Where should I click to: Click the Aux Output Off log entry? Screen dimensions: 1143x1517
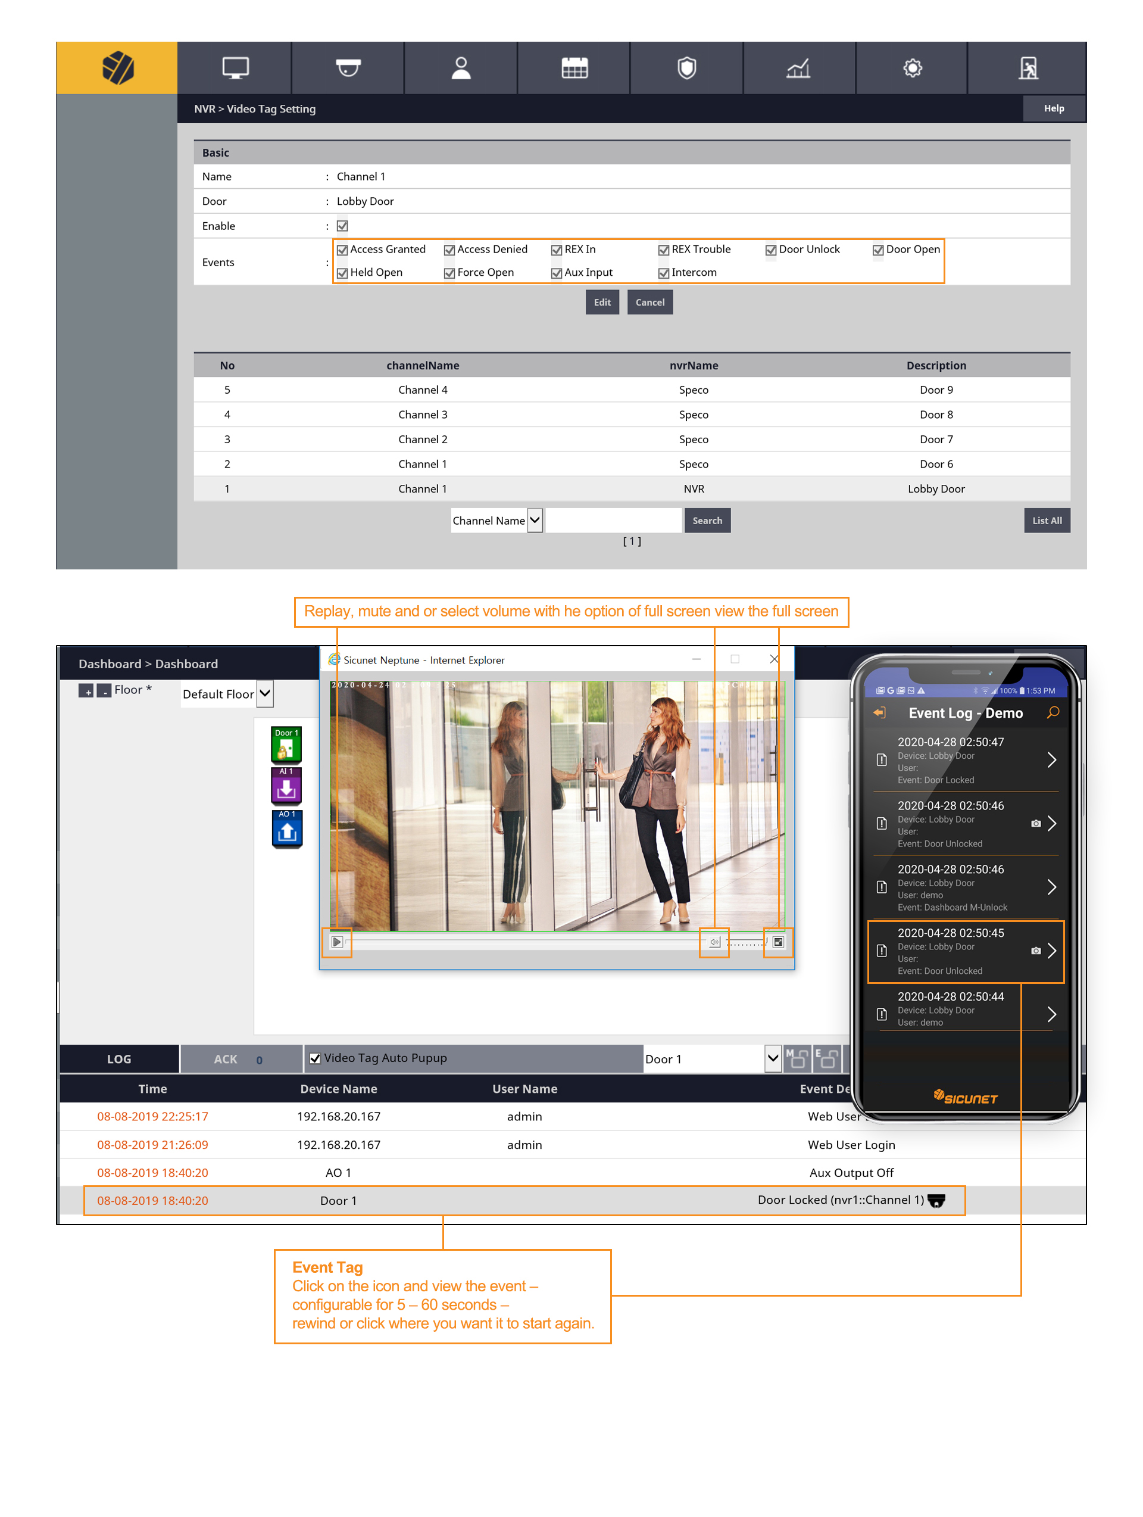573,1173
